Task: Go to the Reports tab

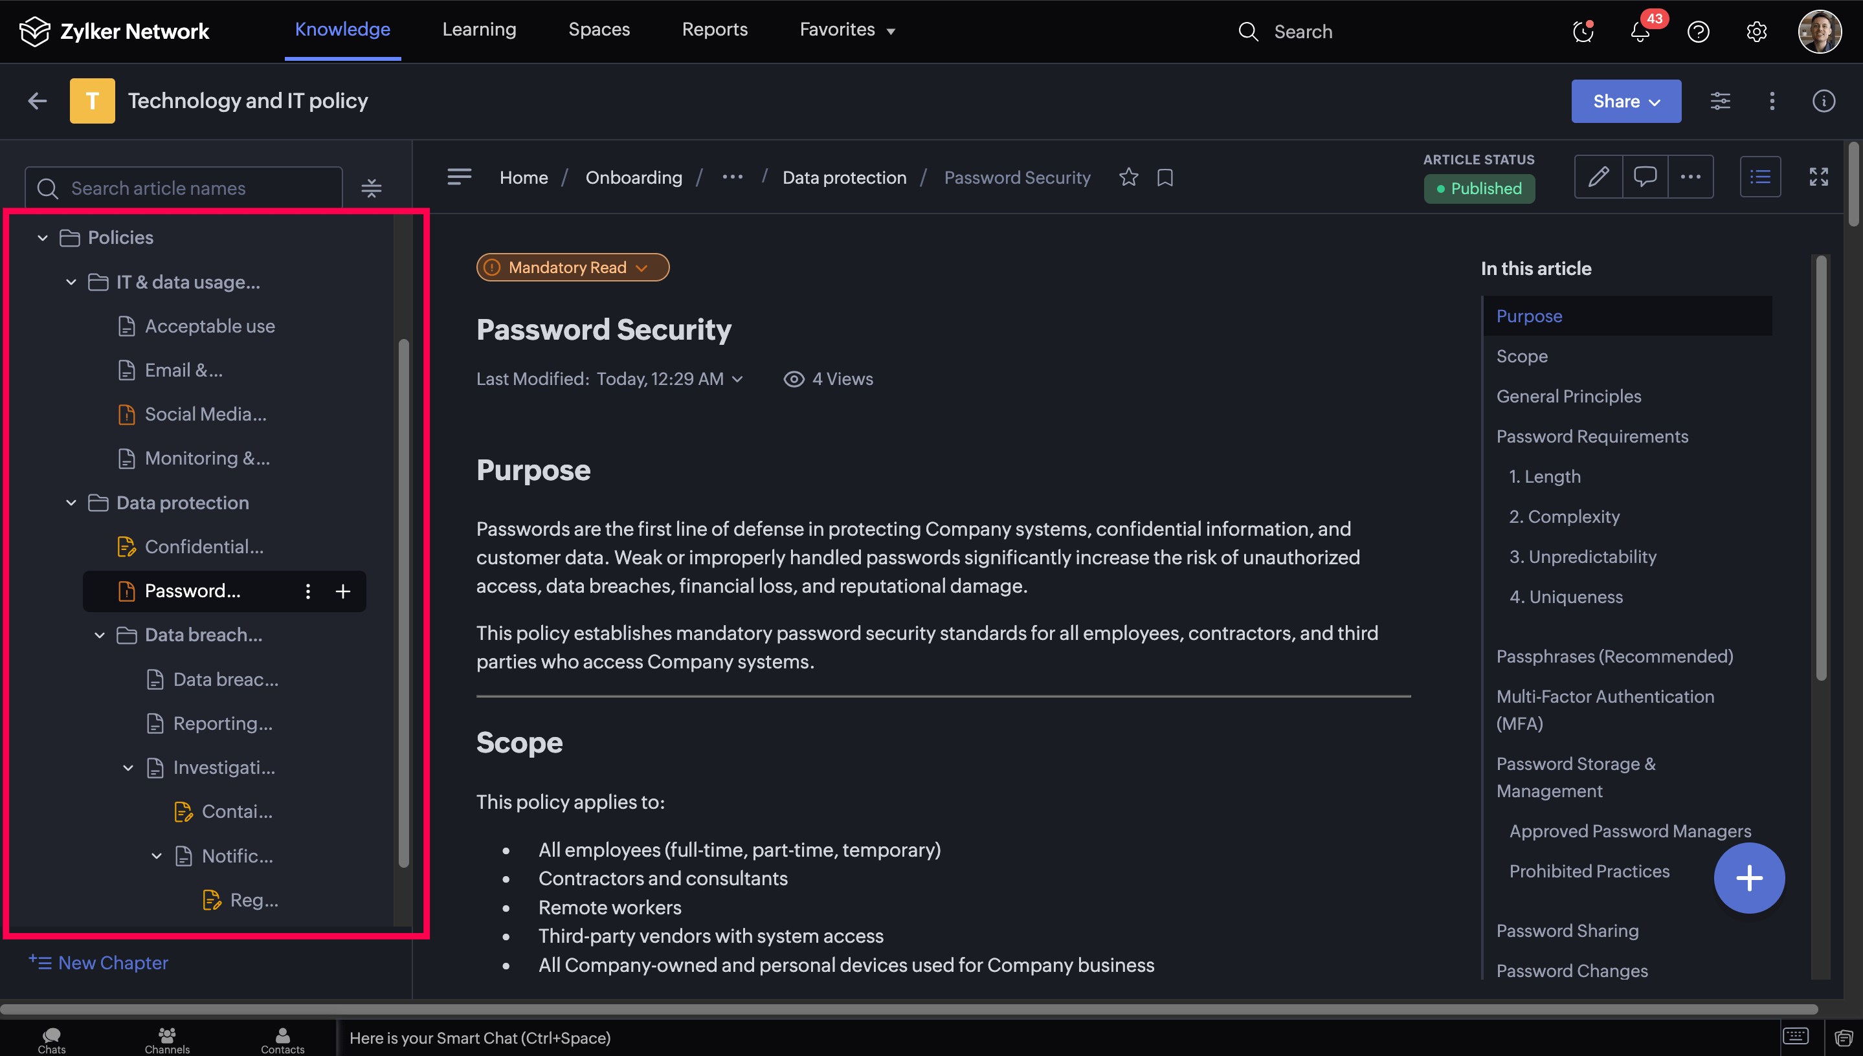Action: click(x=714, y=30)
